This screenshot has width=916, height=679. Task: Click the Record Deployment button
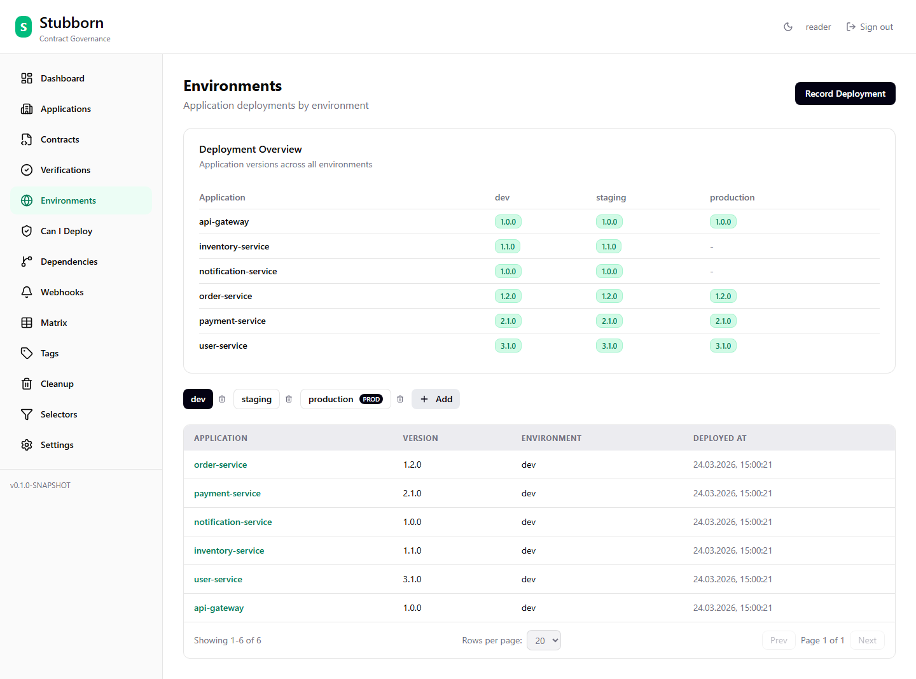pos(845,94)
